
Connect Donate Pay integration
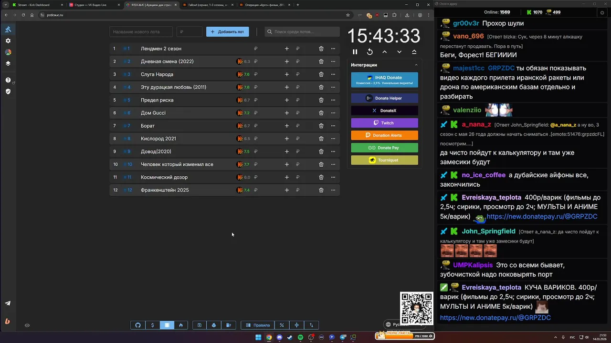tap(384, 148)
